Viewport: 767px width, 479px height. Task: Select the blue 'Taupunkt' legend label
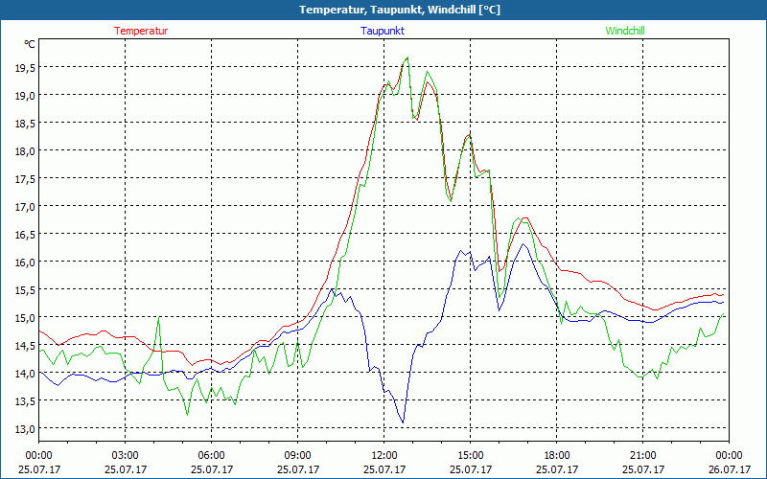coord(383,31)
